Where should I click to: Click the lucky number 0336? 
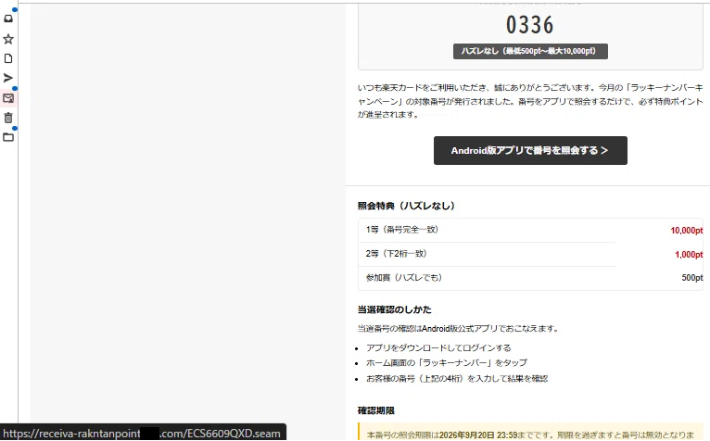[530, 24]
